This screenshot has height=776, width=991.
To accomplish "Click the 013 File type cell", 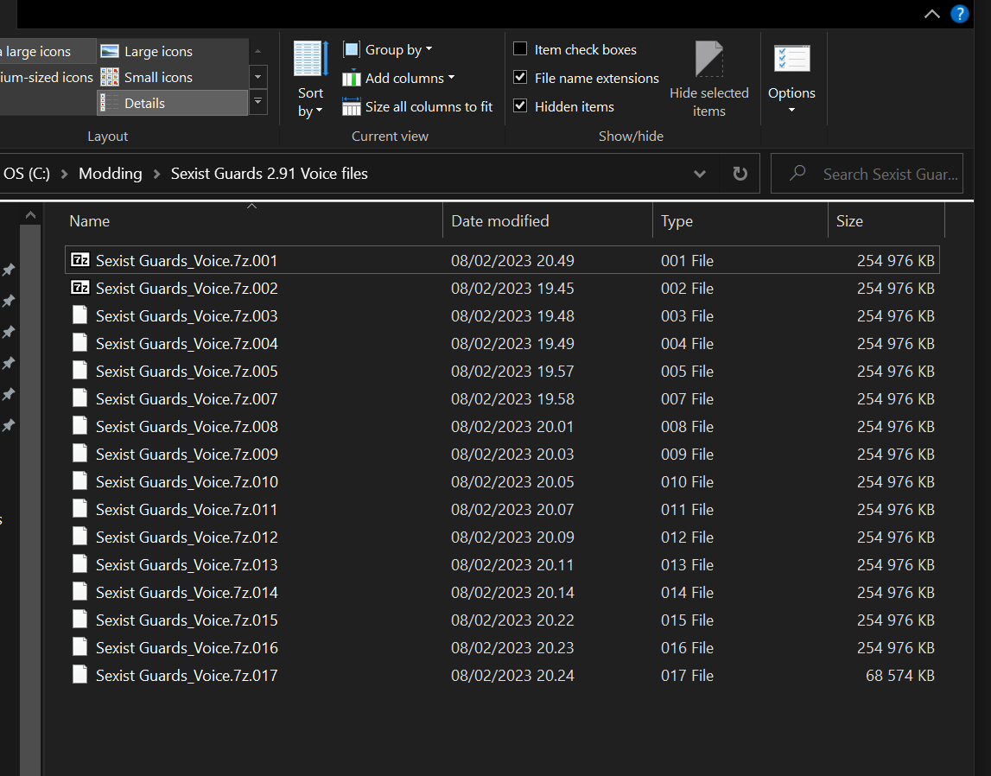I will [687, 565].
